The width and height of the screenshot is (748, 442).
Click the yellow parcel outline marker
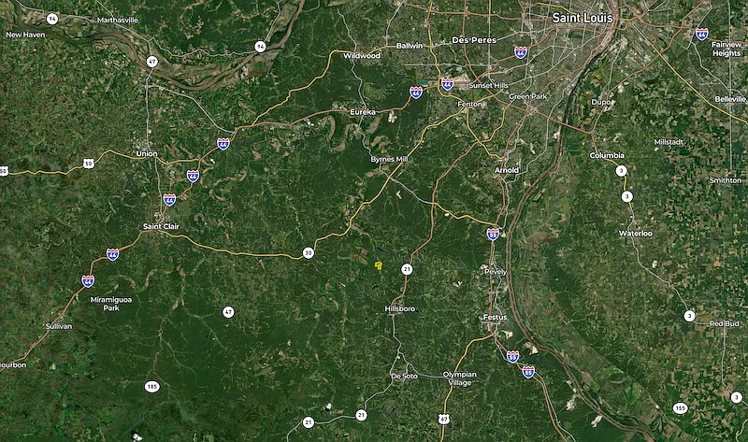pyautogui.click(x=379, y=265)
